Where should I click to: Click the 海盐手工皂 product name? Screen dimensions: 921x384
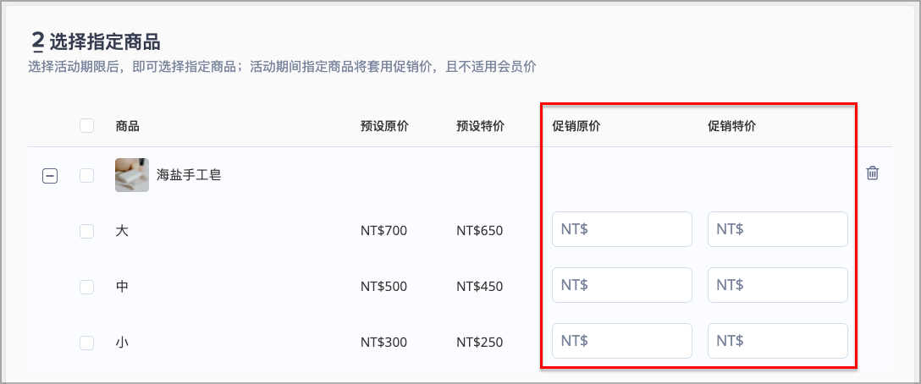click(189, 175)
